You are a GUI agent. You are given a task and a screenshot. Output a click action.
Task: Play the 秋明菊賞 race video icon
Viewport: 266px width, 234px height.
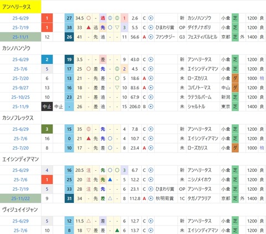pyautogui.click(x=151, y=199)
